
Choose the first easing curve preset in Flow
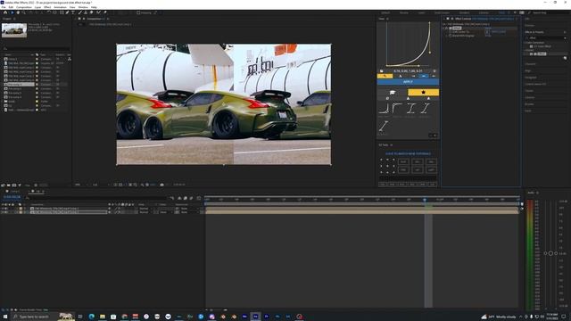384,108
